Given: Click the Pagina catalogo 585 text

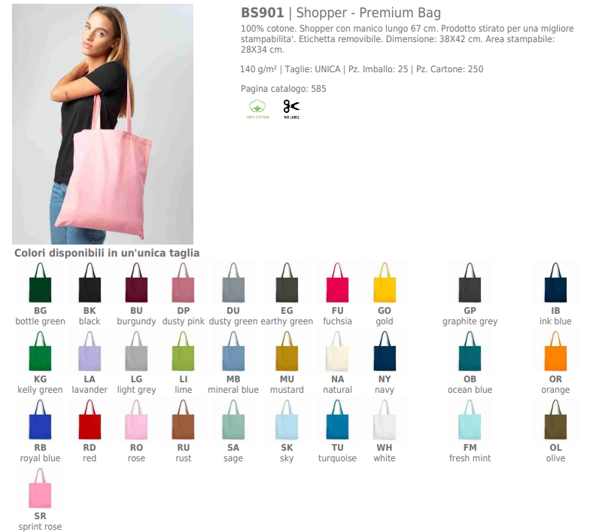Looking at the screenshot, I should 283,89.
